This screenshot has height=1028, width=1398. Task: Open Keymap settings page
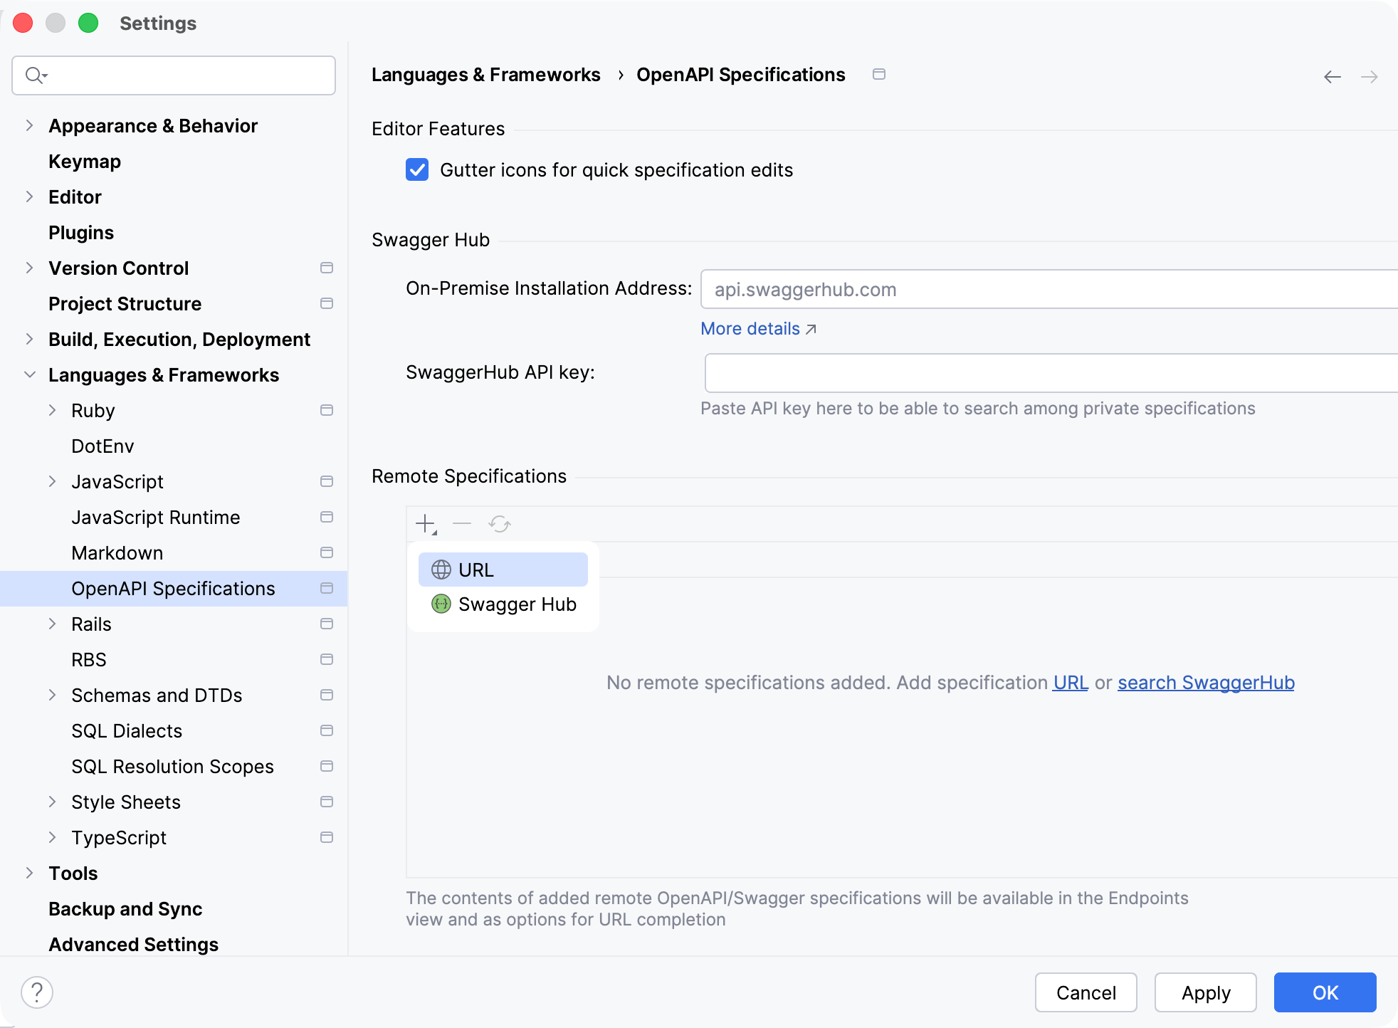coord(85,162)
